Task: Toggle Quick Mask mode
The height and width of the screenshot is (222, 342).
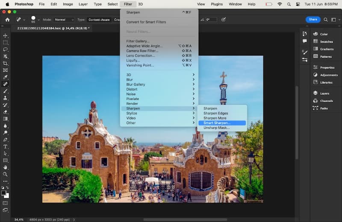Action: point(5,203)
